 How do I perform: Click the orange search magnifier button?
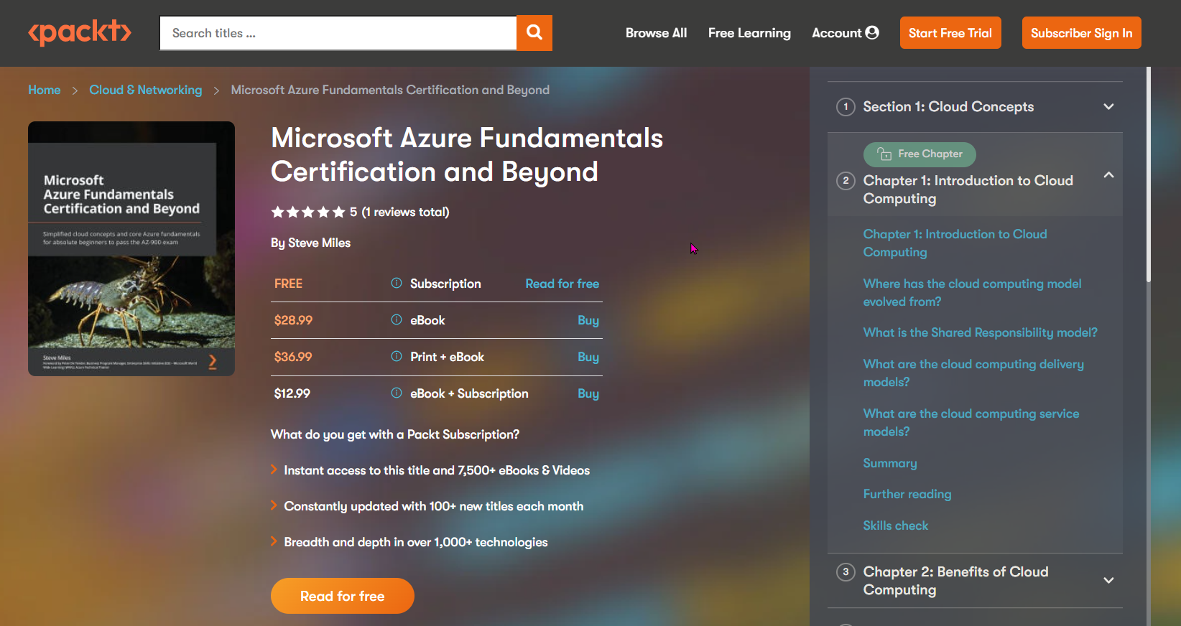pos(534,33)
